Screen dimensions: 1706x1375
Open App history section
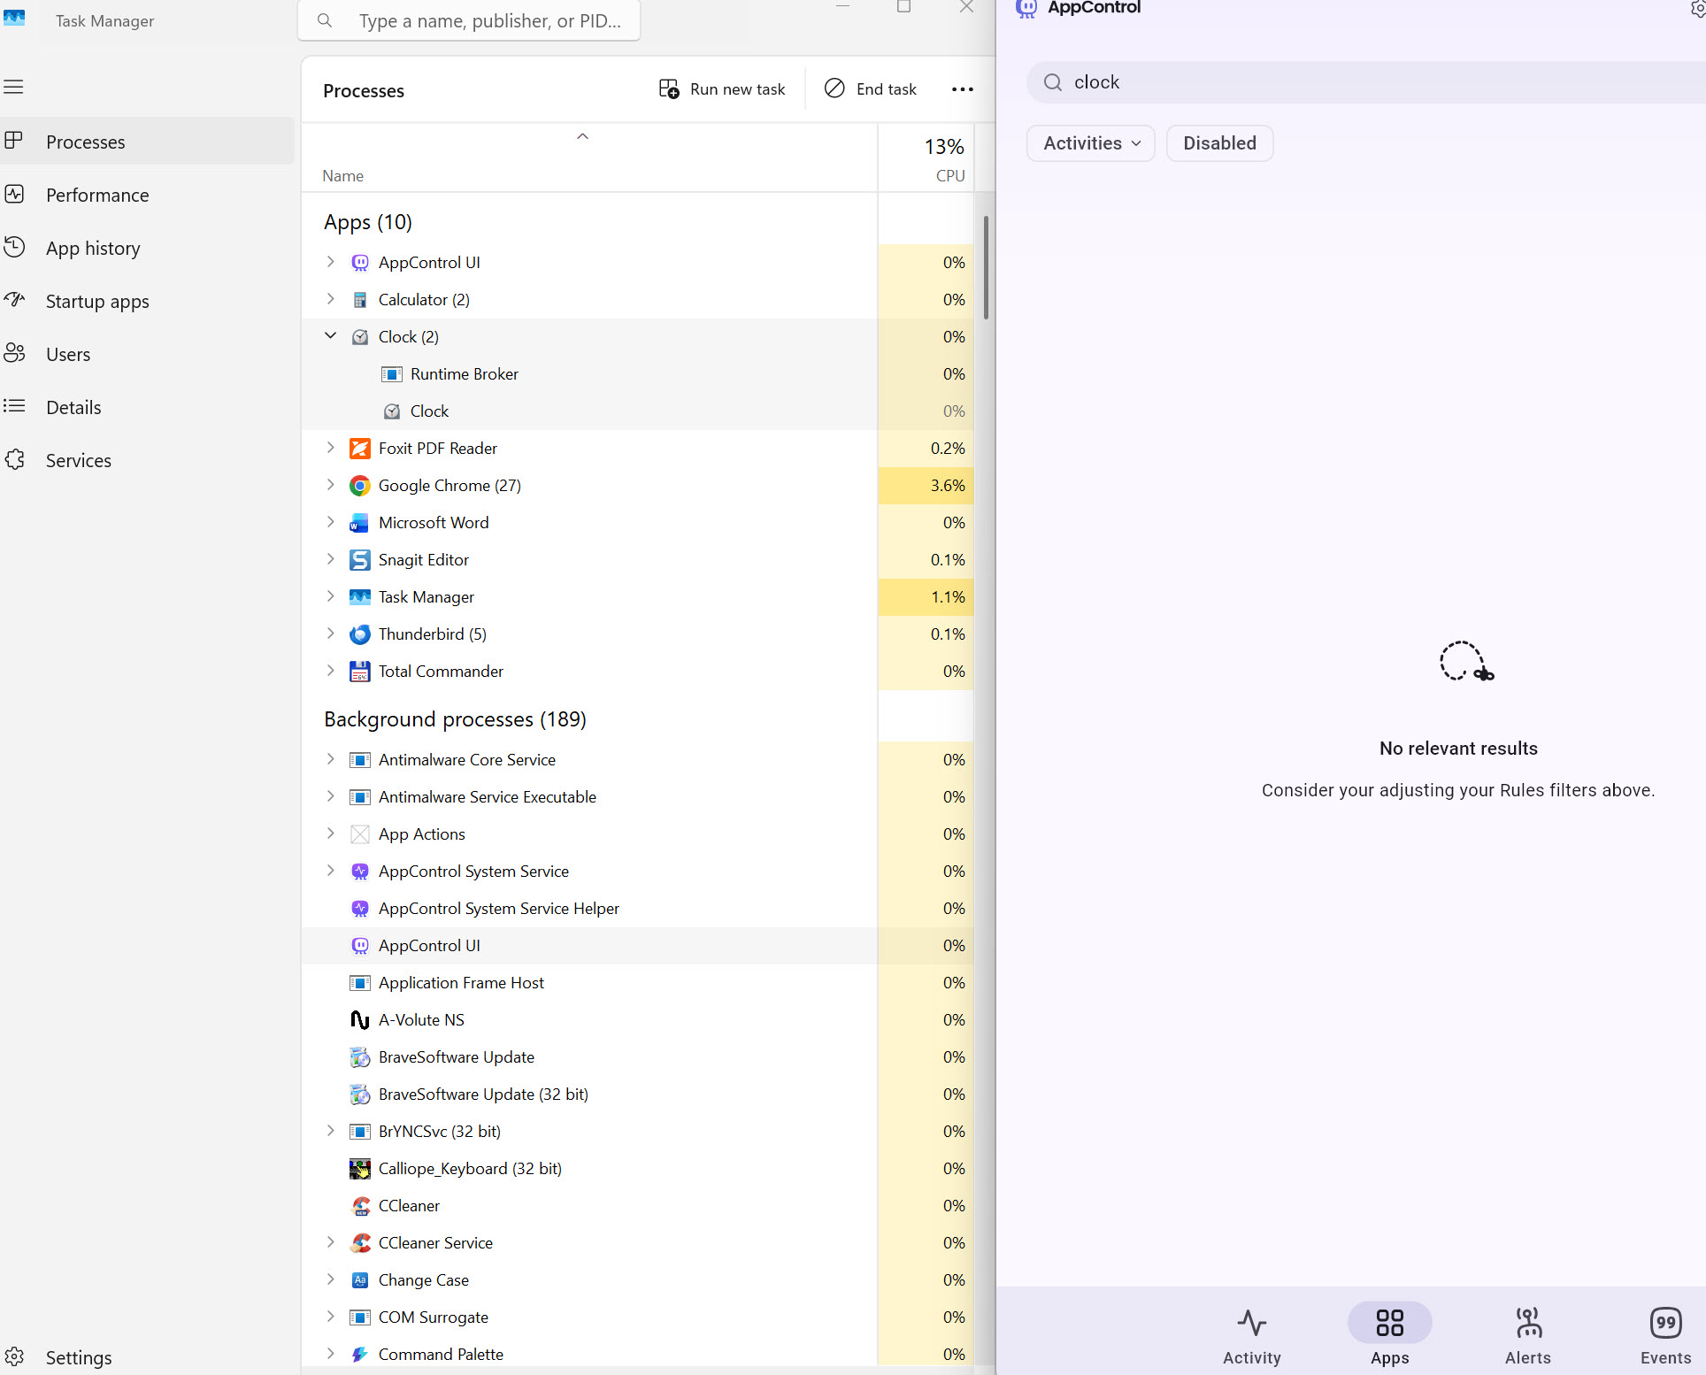click(93, 249)
